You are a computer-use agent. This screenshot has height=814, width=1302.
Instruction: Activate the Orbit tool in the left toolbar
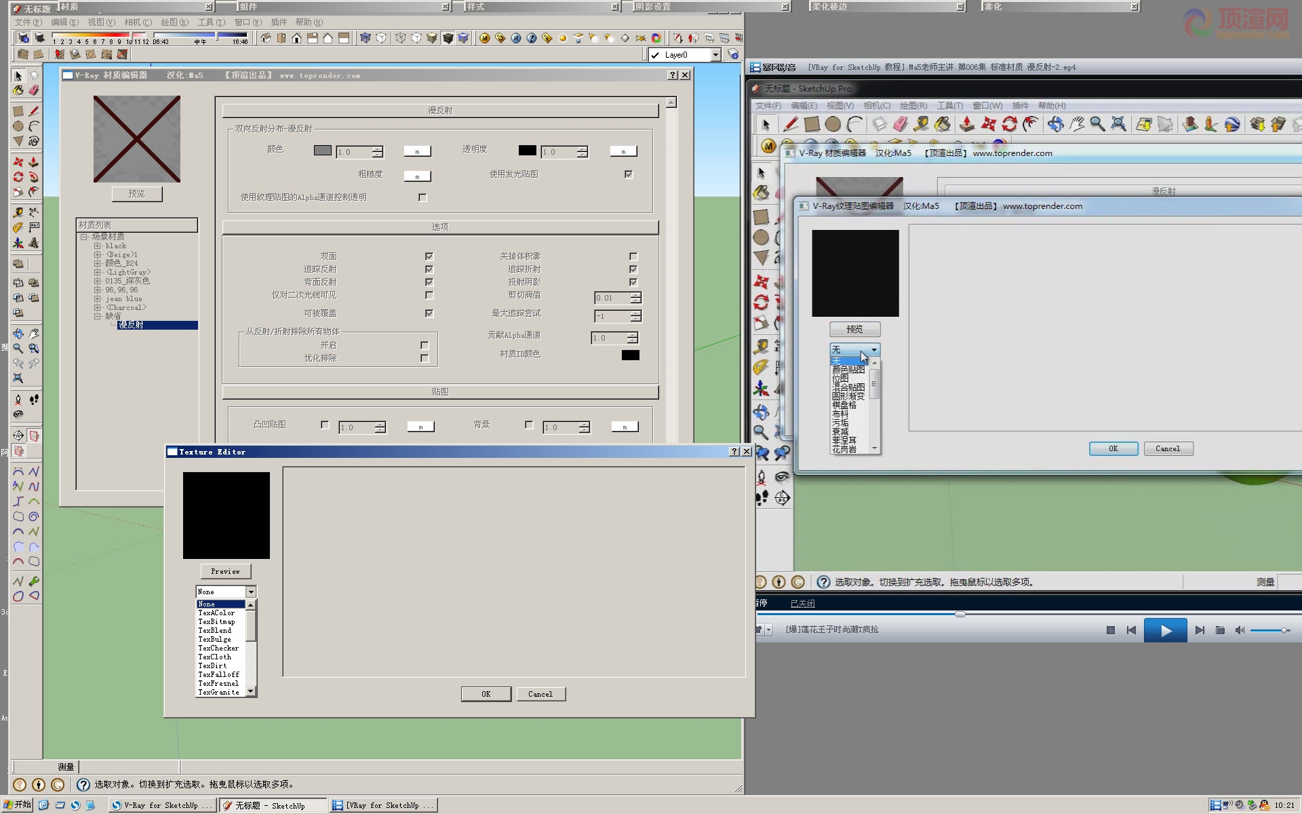18,334
